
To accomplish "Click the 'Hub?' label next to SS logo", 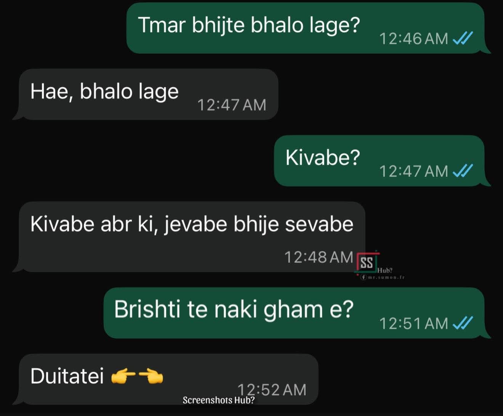I will 385,270.
